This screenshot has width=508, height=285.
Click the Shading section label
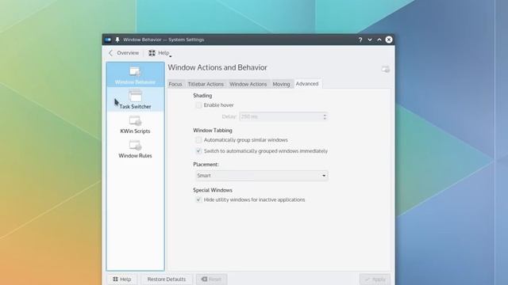tap(202, 96)
